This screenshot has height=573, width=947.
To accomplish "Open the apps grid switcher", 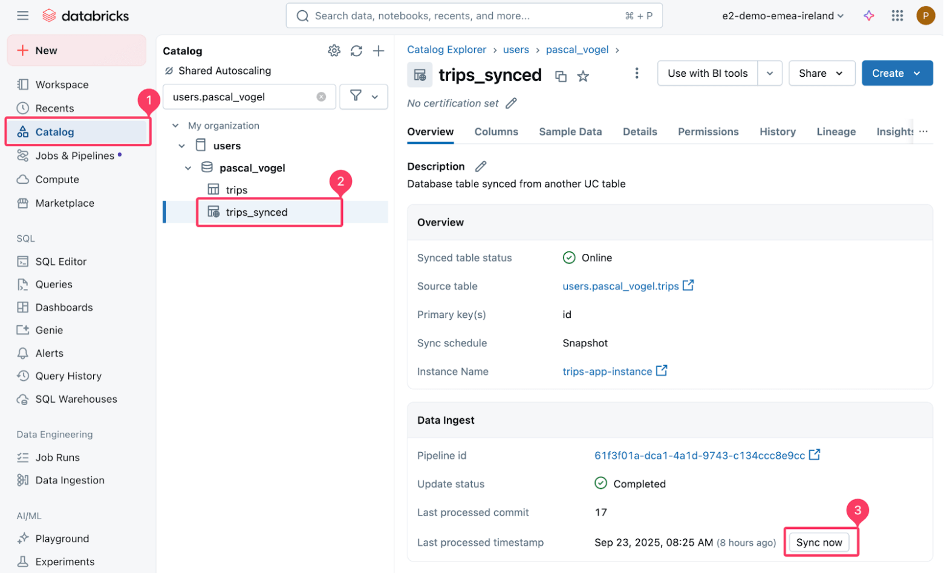I will pos(897,16).
